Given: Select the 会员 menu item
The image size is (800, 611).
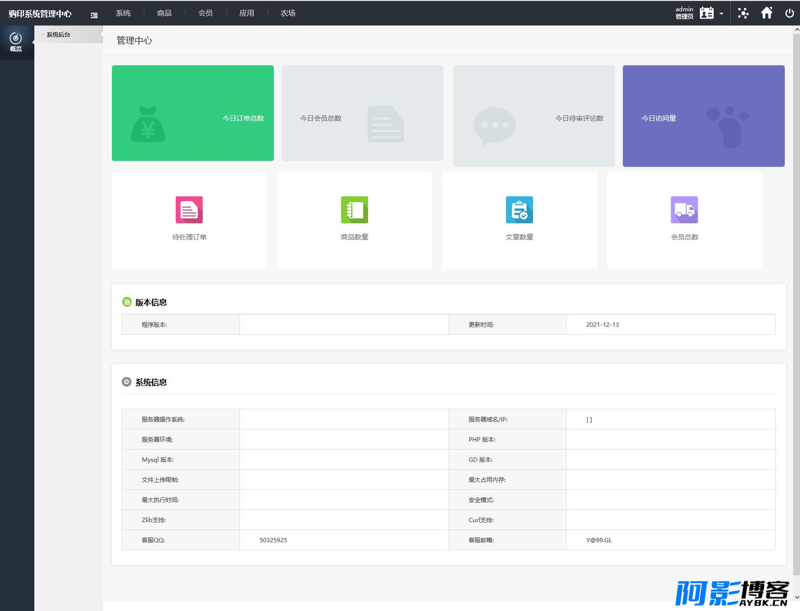Looking at the screenshot, I should 206,13.
